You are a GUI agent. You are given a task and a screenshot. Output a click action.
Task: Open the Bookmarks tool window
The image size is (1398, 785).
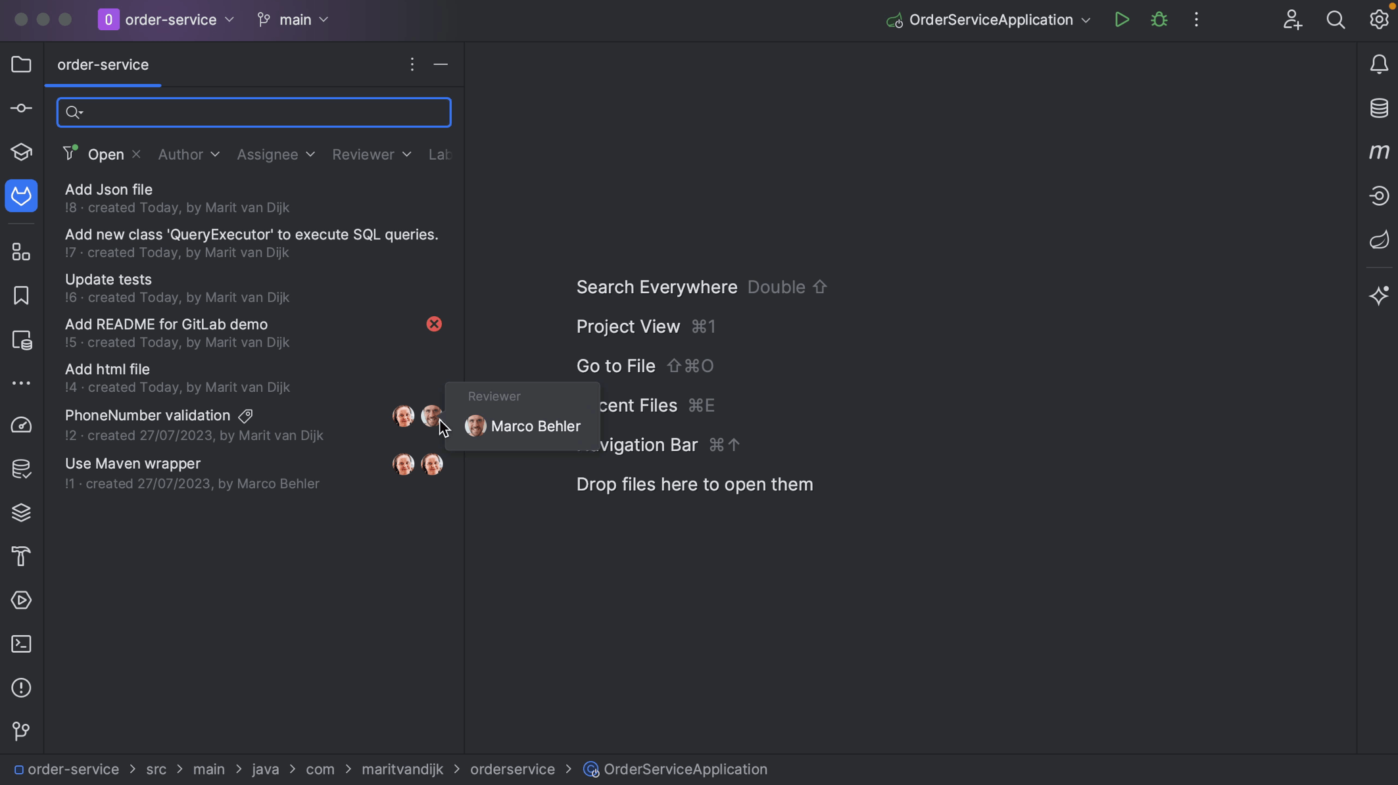(21, 296)
